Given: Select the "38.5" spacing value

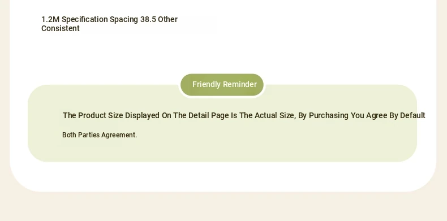Looking at the screenshot, I should click(x=148, y=19).
